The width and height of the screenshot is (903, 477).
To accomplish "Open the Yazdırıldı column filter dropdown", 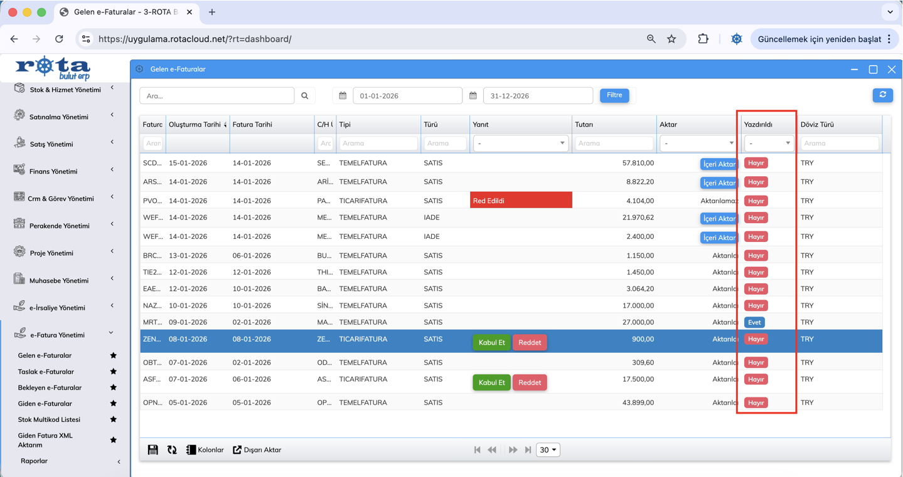I will click(x=768, y=144).
